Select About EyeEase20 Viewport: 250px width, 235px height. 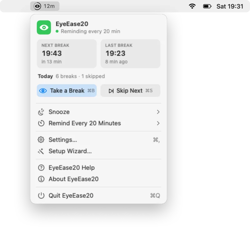click(98, 179)
